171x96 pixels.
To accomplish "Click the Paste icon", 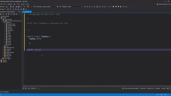I will pyautogui.click(x=21, y=7).
